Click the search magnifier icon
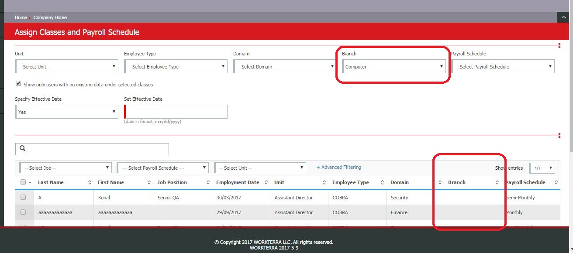Screen dimensions: 573x253 click(x=22, y=149)
